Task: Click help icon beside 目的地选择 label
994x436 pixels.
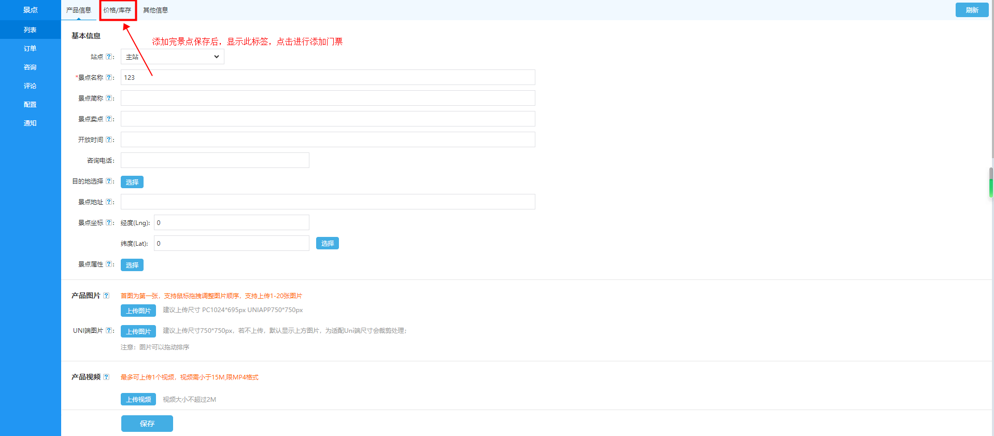Action: click(109, 181)
